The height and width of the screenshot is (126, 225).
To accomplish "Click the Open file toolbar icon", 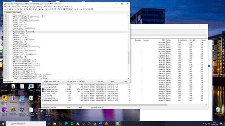I will point(7,9).
